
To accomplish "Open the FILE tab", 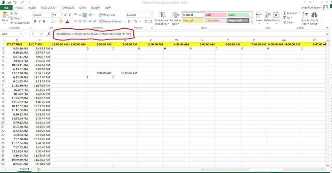I will [6, 8].
